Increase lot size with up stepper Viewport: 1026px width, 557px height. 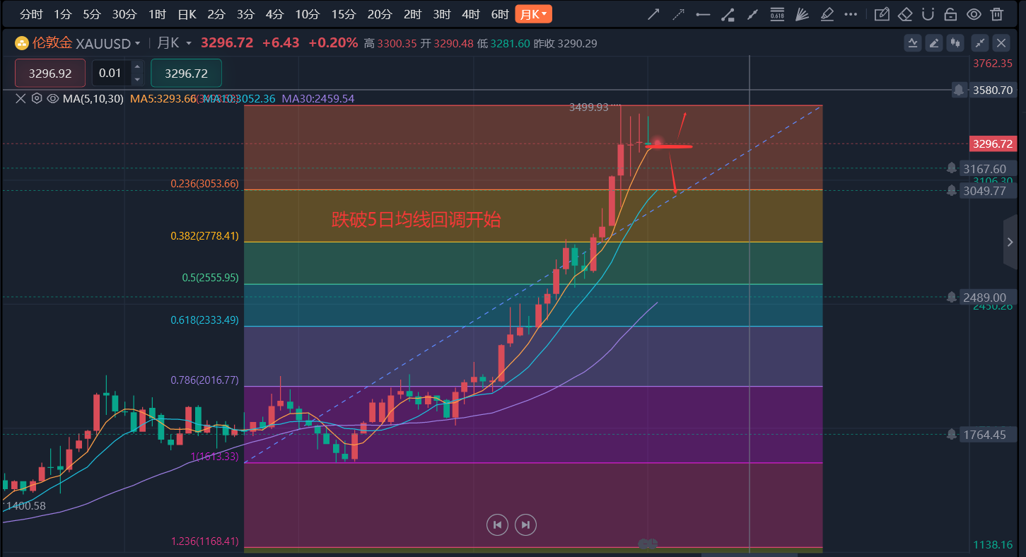pos(137,67)
